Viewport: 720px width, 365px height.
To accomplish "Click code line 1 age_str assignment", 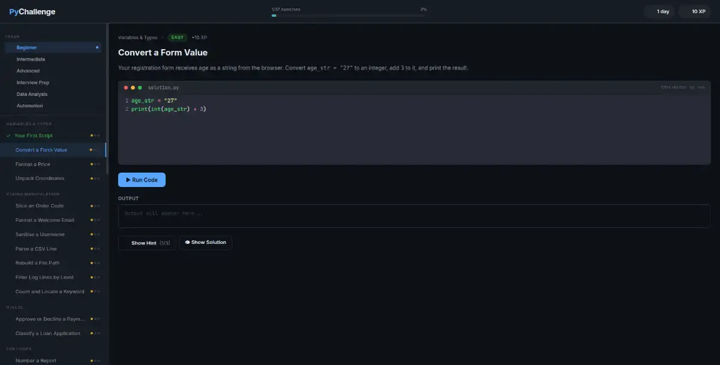I will coord(154,101).
